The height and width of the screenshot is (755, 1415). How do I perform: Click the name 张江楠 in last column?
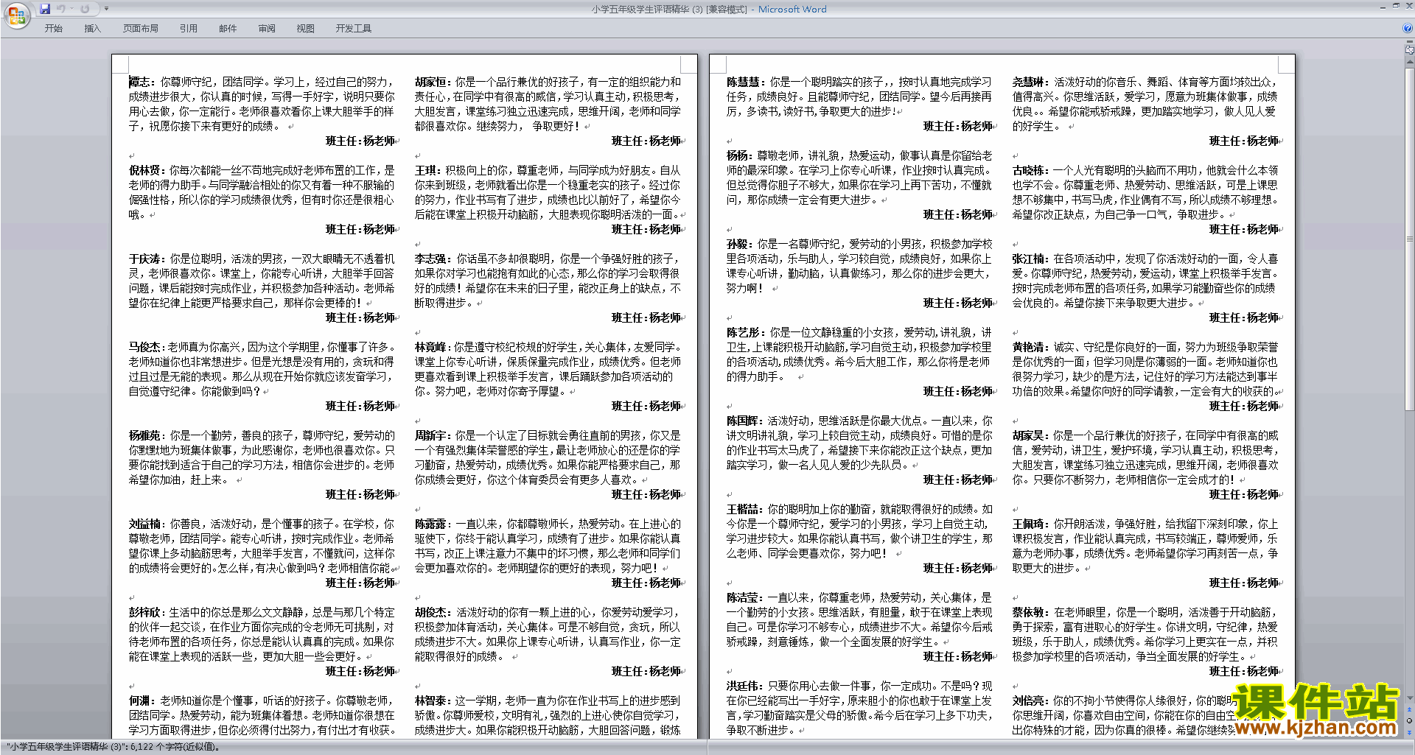coord(1030,259)
